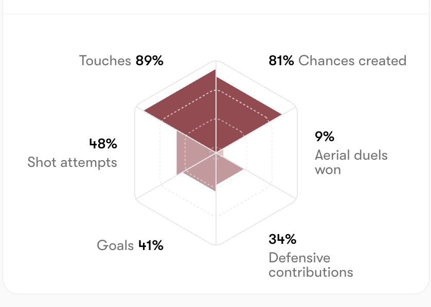Select the 81% Chances created percentage
The image size is (431, 307).
[281, 61]
